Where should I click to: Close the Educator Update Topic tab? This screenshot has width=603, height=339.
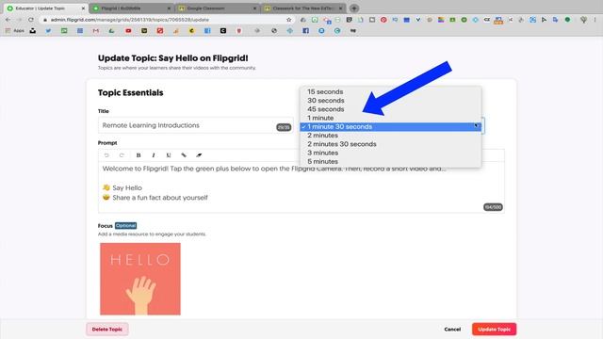(x=83, y=8)
